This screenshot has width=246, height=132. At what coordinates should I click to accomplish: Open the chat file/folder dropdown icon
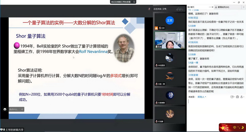tap(232, 97)
